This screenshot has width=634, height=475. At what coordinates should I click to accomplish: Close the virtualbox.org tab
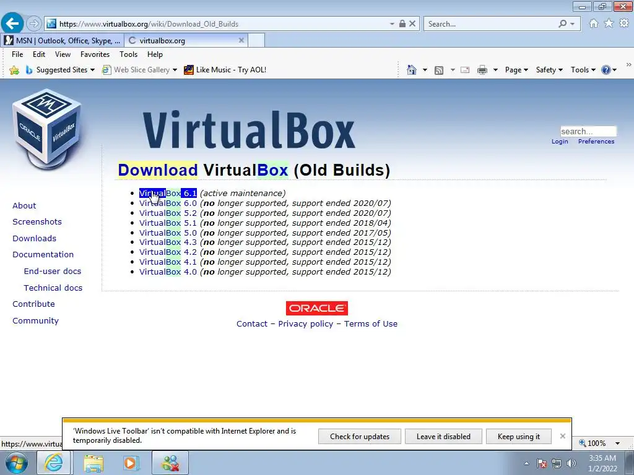pos(241,40)
